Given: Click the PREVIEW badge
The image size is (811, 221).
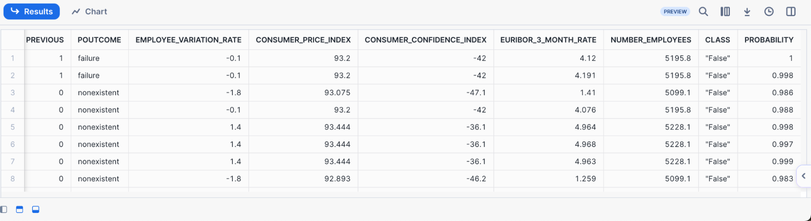Looking at the screenshot, I should (x=675, y=12).
